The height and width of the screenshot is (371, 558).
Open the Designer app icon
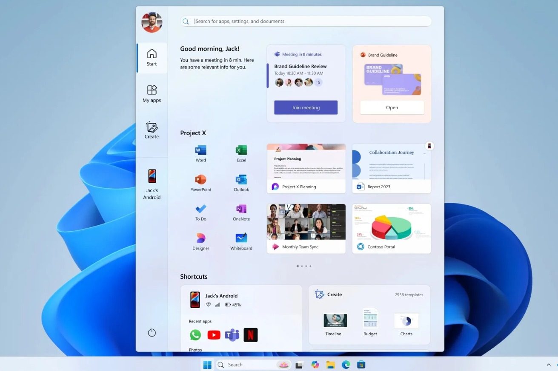click(200, 238)
